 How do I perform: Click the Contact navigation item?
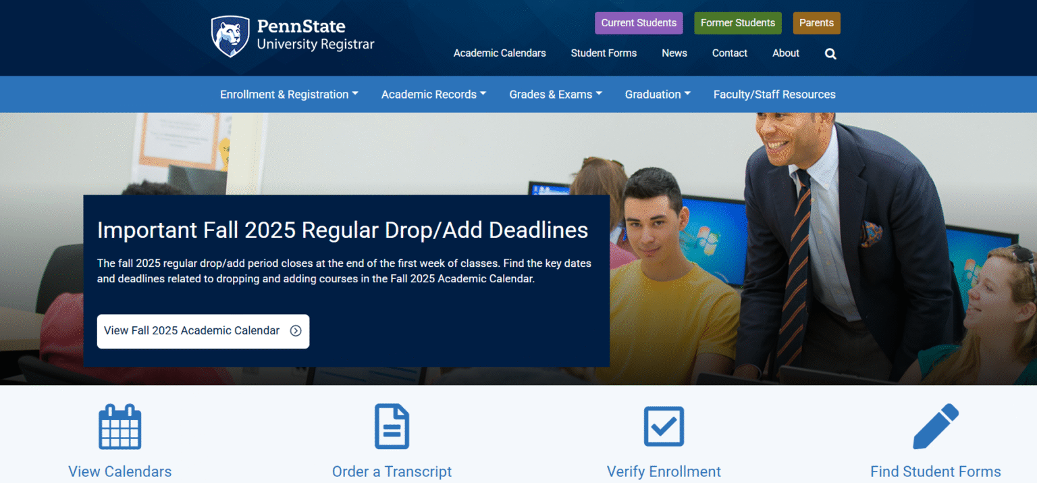tap(729, 53)
